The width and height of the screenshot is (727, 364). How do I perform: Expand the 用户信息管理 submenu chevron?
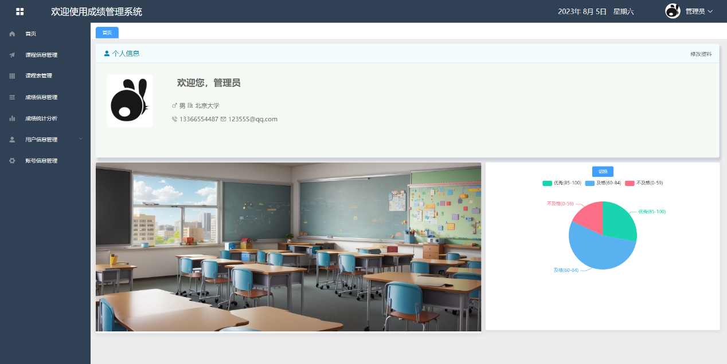pyautogui.click(x=81, y=139)
